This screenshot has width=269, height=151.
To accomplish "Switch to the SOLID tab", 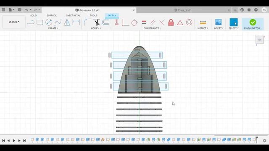I will click(33, 16).
